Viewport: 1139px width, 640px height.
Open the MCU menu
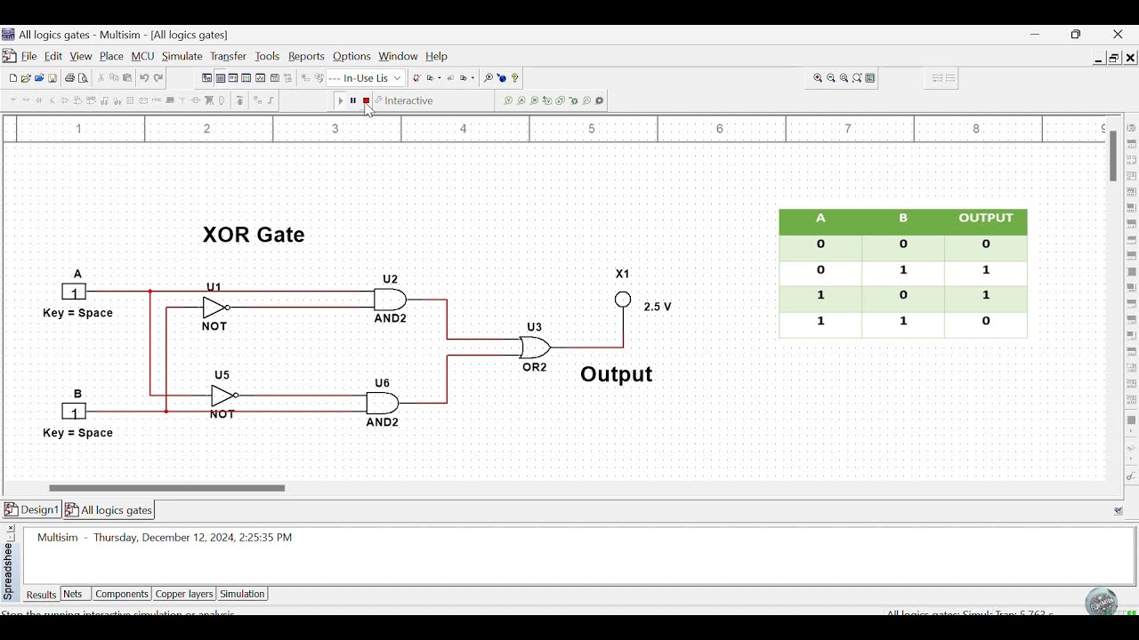[142, 56]
